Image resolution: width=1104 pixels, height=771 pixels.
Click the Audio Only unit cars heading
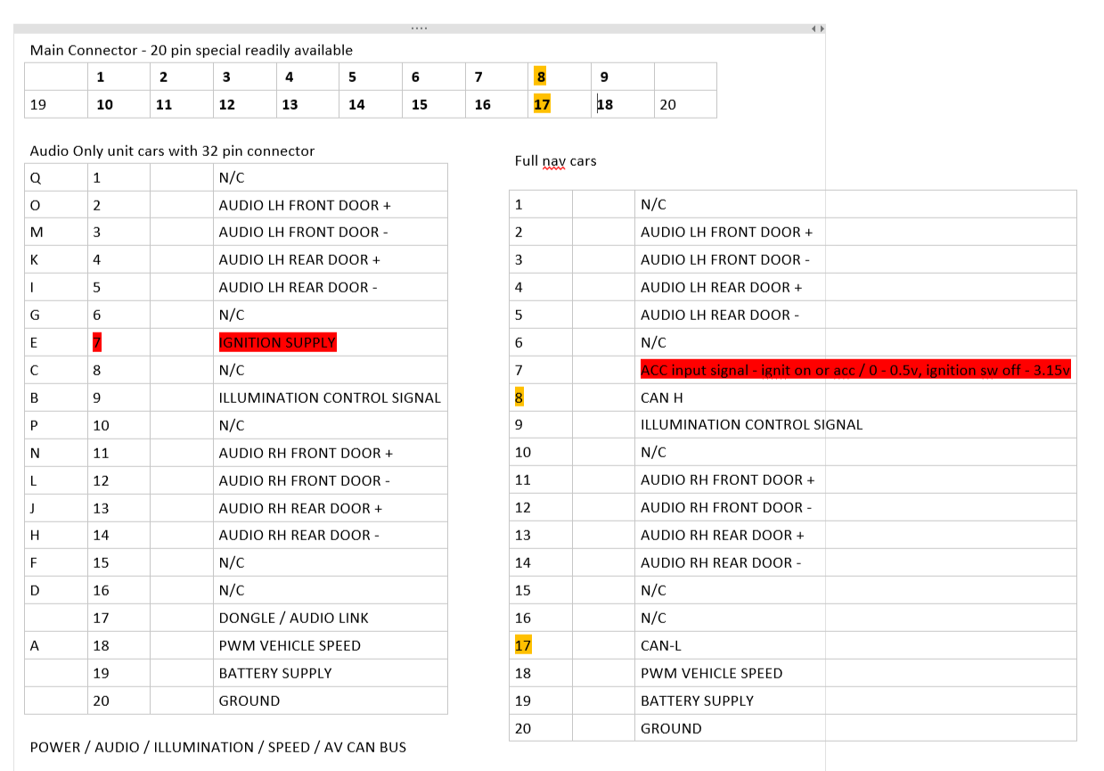[172, 151]
